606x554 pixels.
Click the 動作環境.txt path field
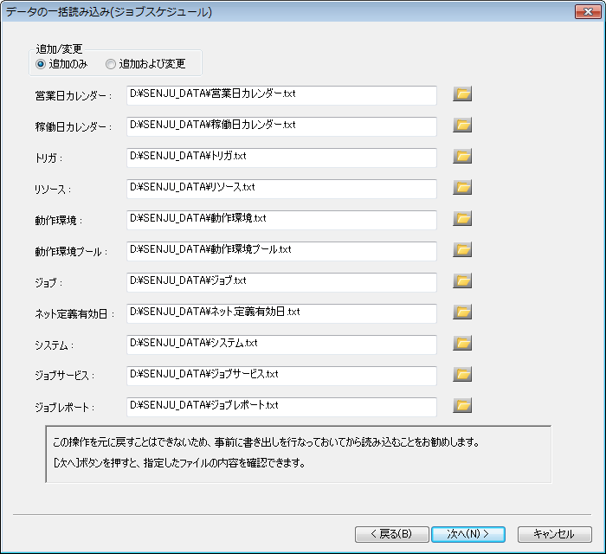281,220
